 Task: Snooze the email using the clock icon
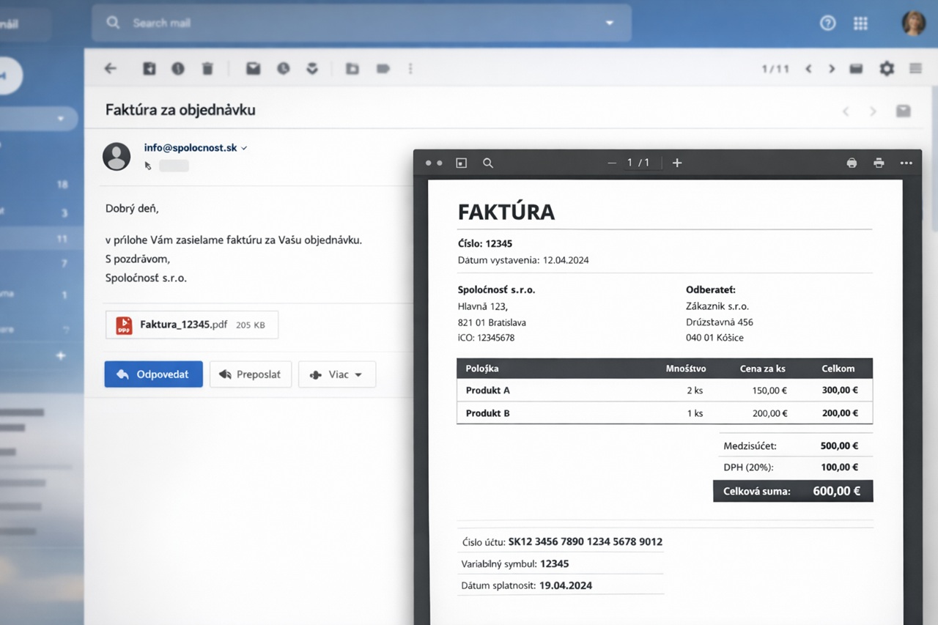pos(284,69)
